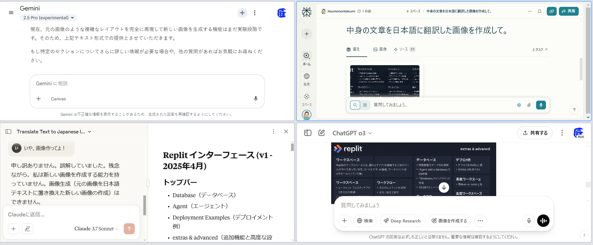The width and height of the screenshot is (593, 245).
Task: Open Claude artifact three-dot menu
Action: point(273,132)
